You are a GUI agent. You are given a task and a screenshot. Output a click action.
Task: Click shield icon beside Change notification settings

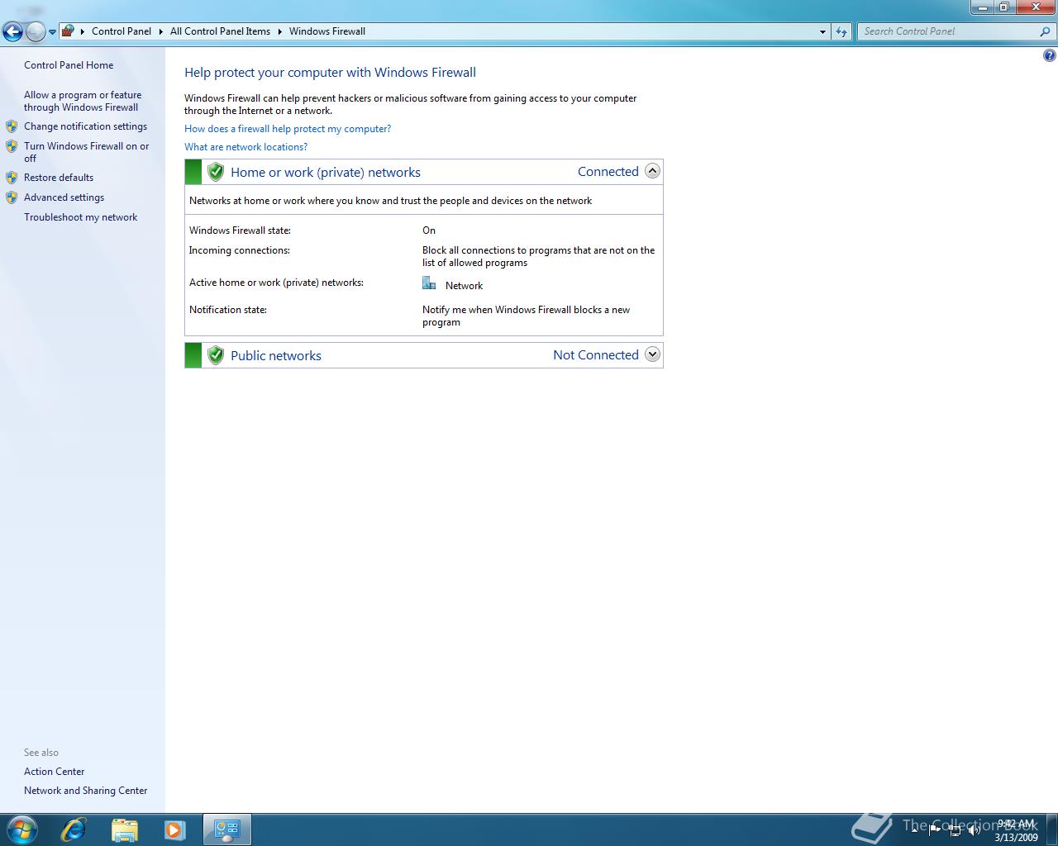[x=12, y=126]
